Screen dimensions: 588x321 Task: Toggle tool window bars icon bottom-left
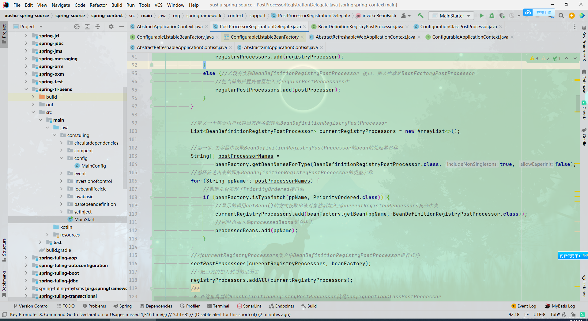pos(5,315)
